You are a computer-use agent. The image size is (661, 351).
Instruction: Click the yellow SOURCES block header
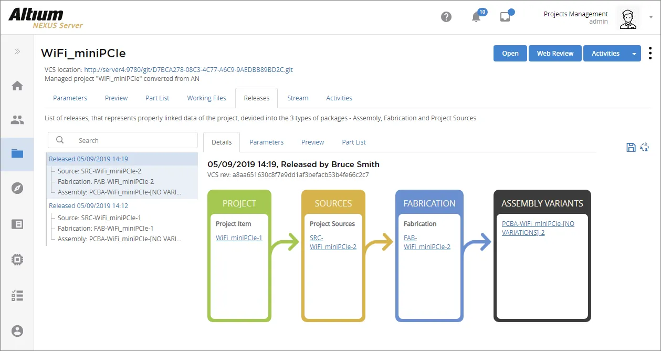pyautogui.click(x=333, y=203)
